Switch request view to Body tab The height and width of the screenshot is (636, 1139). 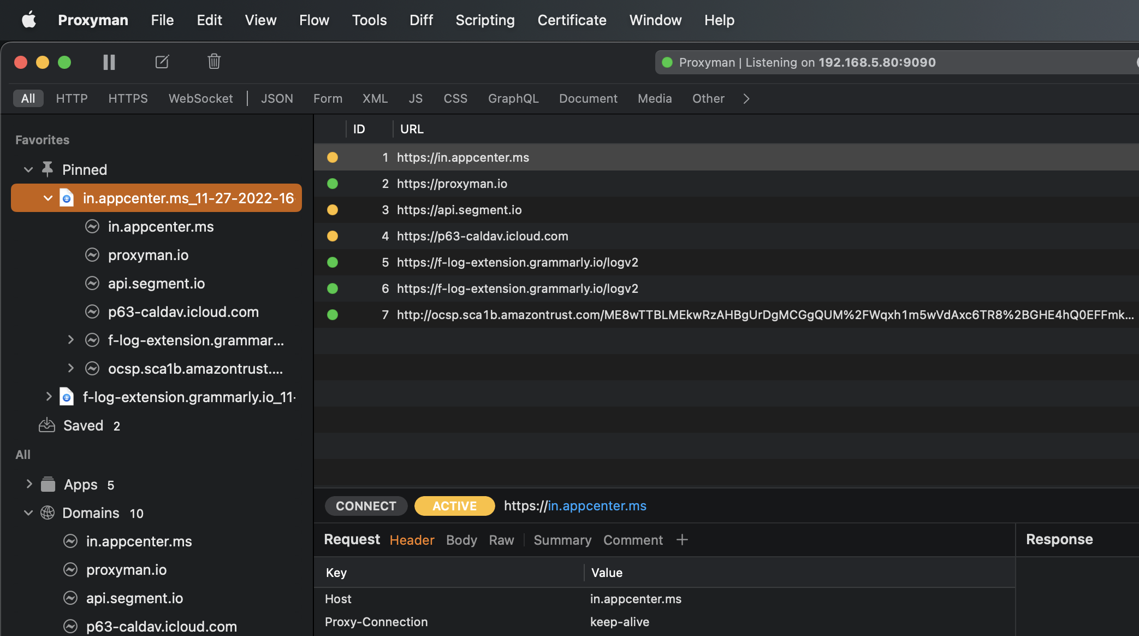click(x=461, y=540)
